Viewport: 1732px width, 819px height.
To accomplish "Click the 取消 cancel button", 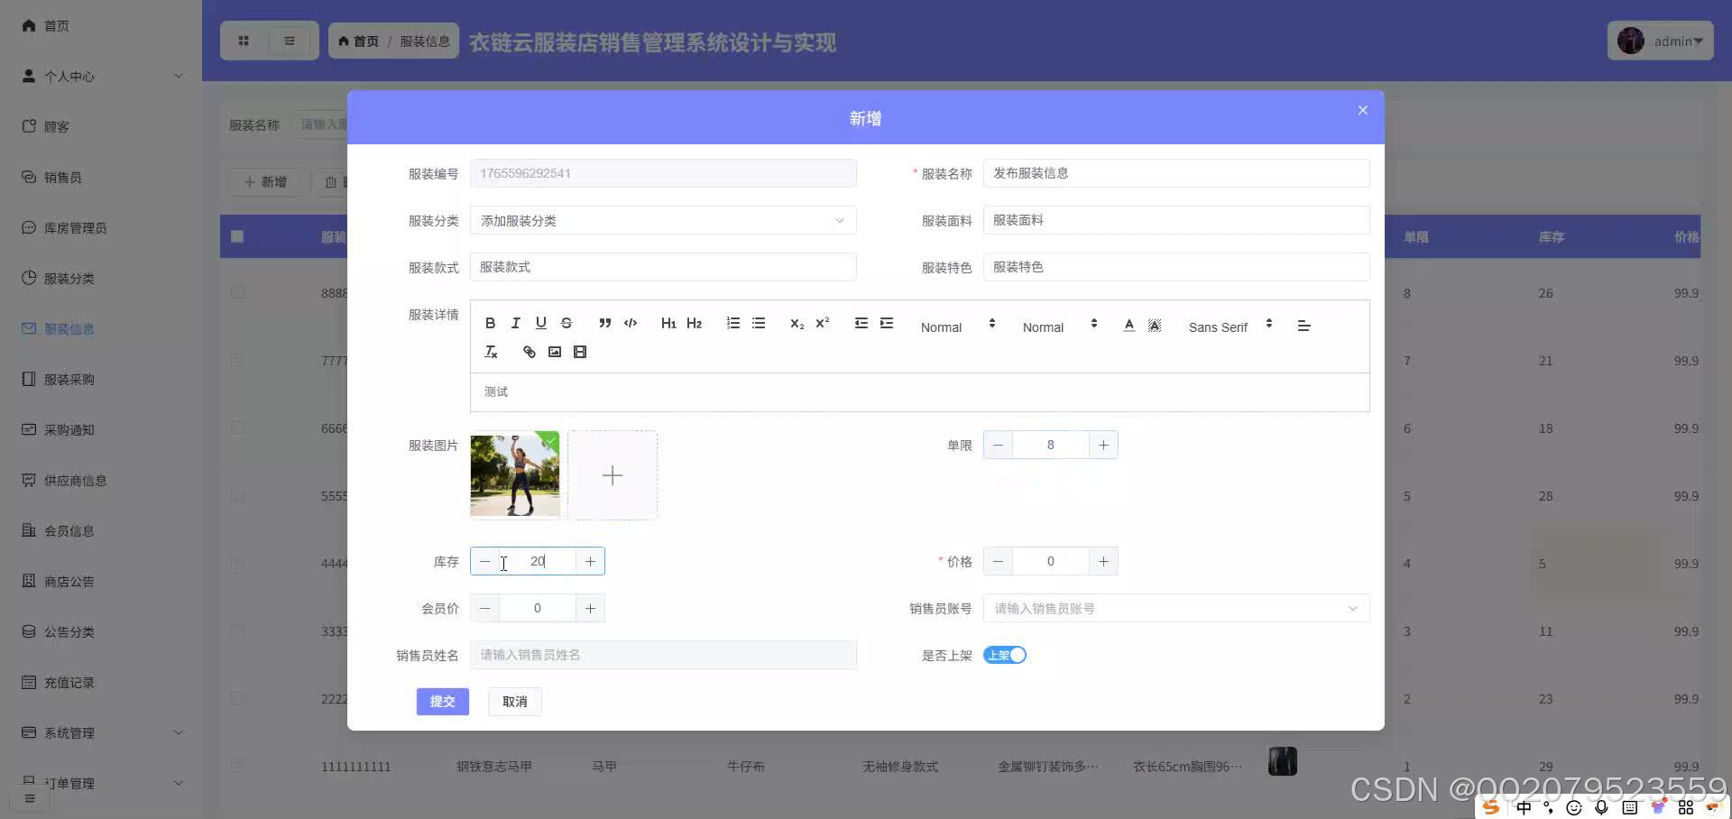I will pyautogui.click(x=514, y=701).
